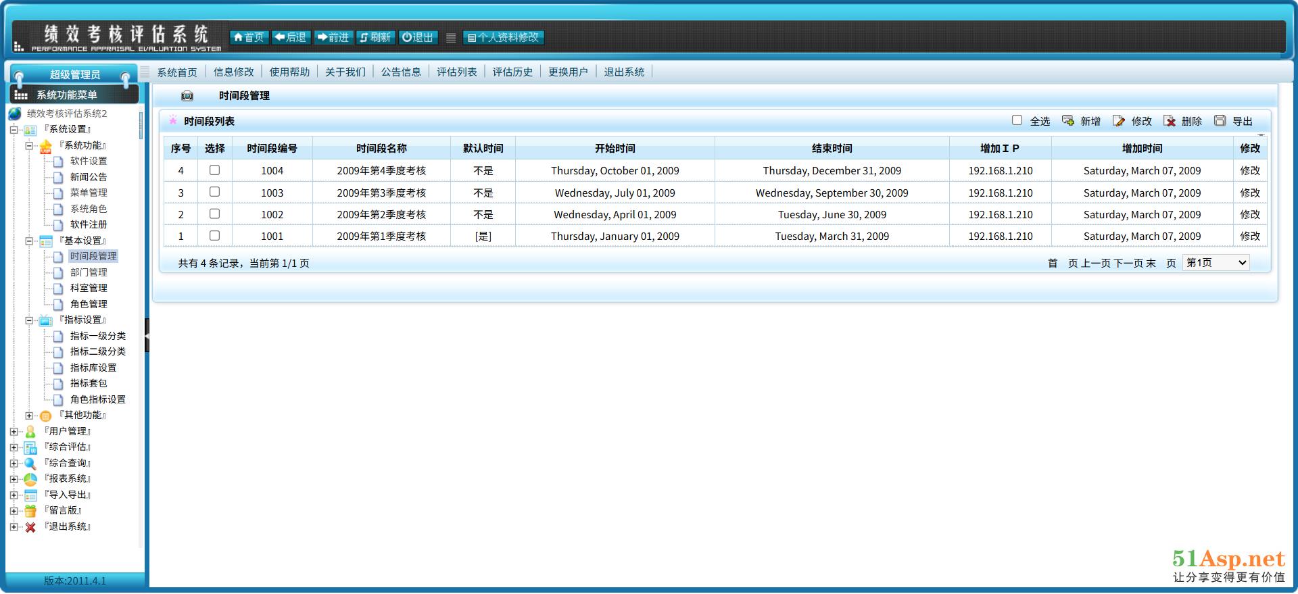1298x594 pixels.
Task: Select the checkbox for period 1001
Action: tap(214, 236)
